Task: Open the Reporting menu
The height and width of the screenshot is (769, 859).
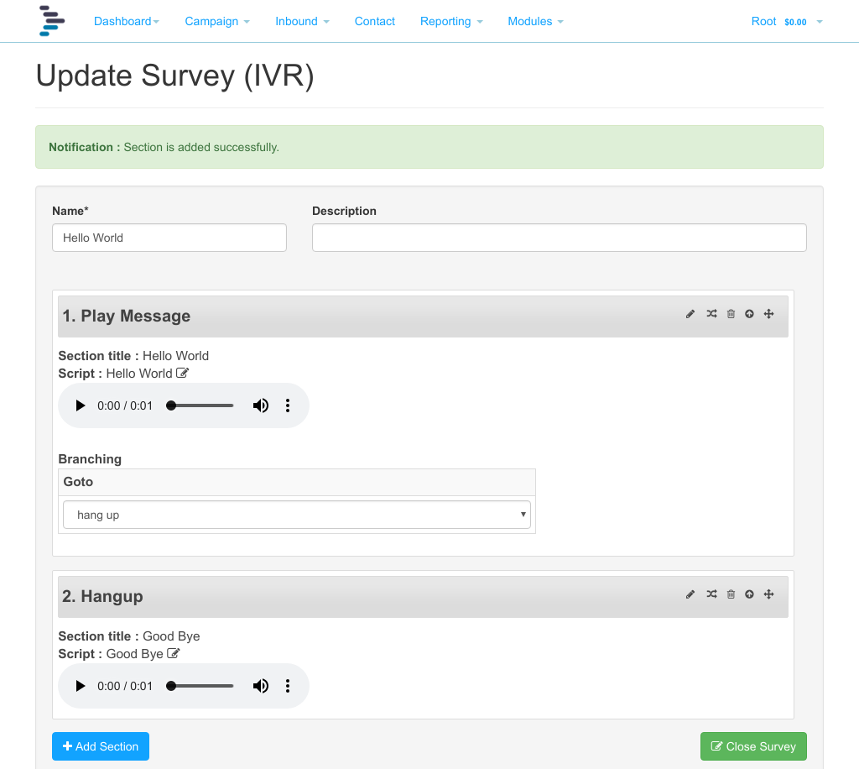Action: 451,21
